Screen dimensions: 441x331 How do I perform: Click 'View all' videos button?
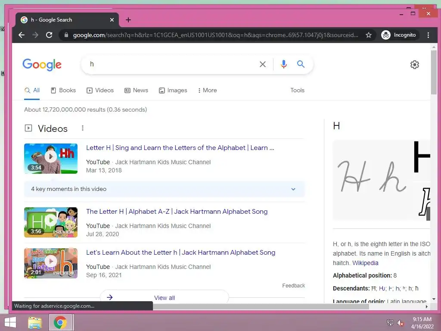[165, 297]
